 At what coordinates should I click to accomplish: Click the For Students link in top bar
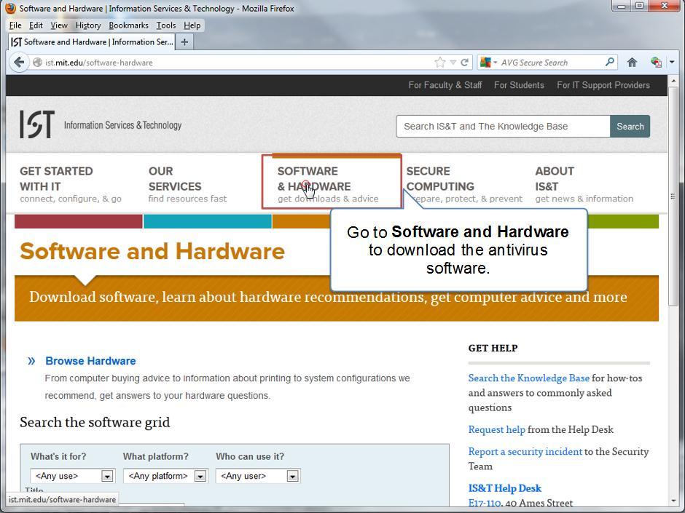(519, 85)
